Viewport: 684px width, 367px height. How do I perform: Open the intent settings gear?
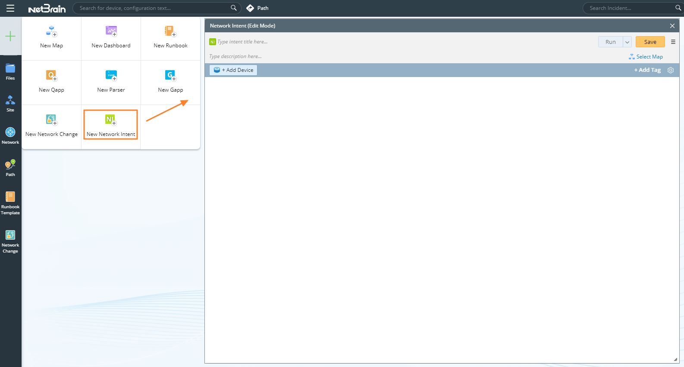point(671,70)
